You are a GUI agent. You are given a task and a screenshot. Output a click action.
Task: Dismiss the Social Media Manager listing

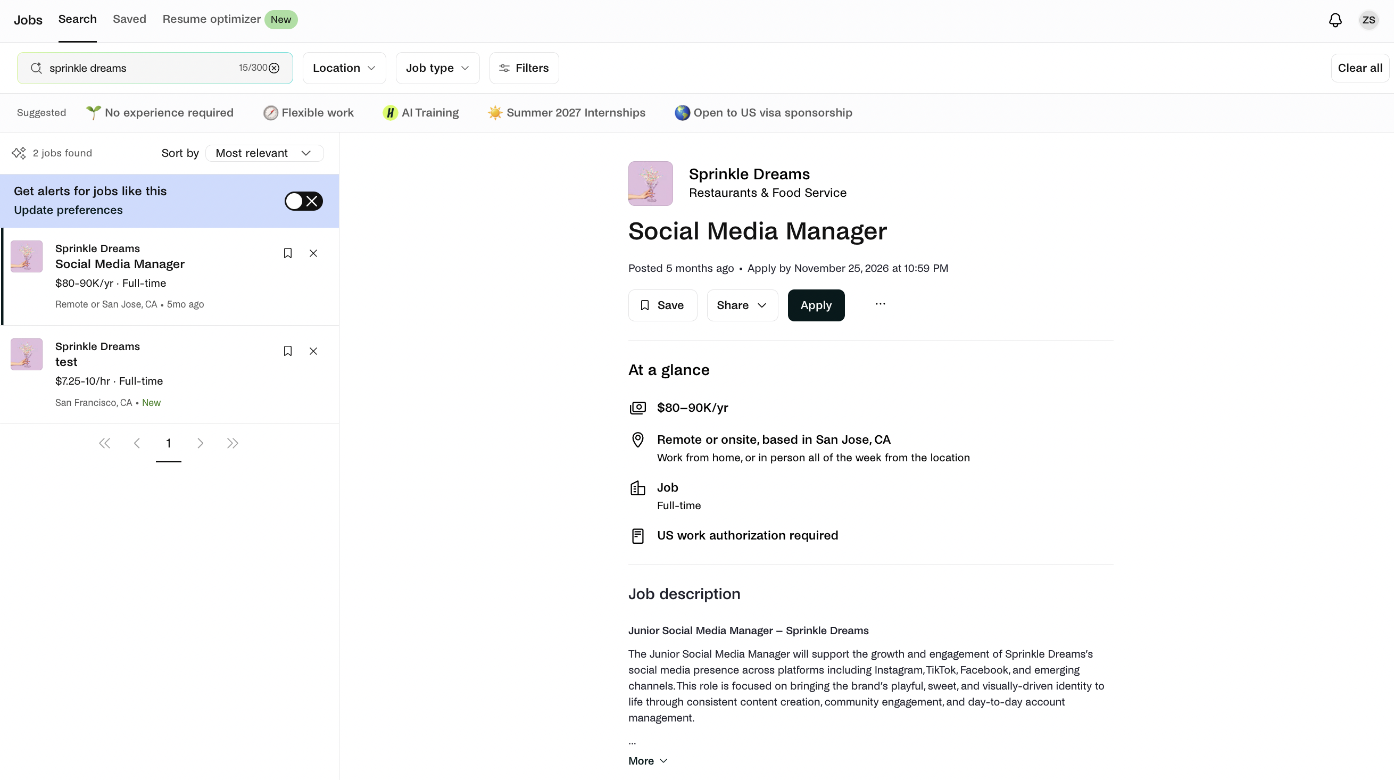(x=313, y=253)
